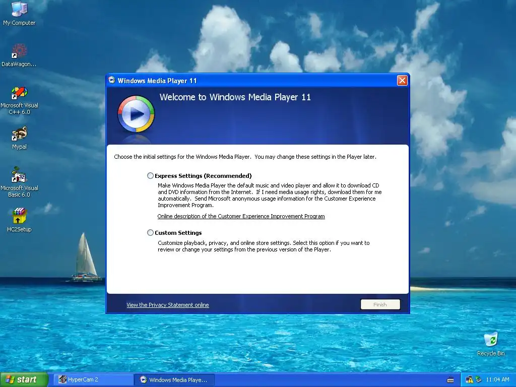Click the large Windows Media Player logo

click(136, 114)
